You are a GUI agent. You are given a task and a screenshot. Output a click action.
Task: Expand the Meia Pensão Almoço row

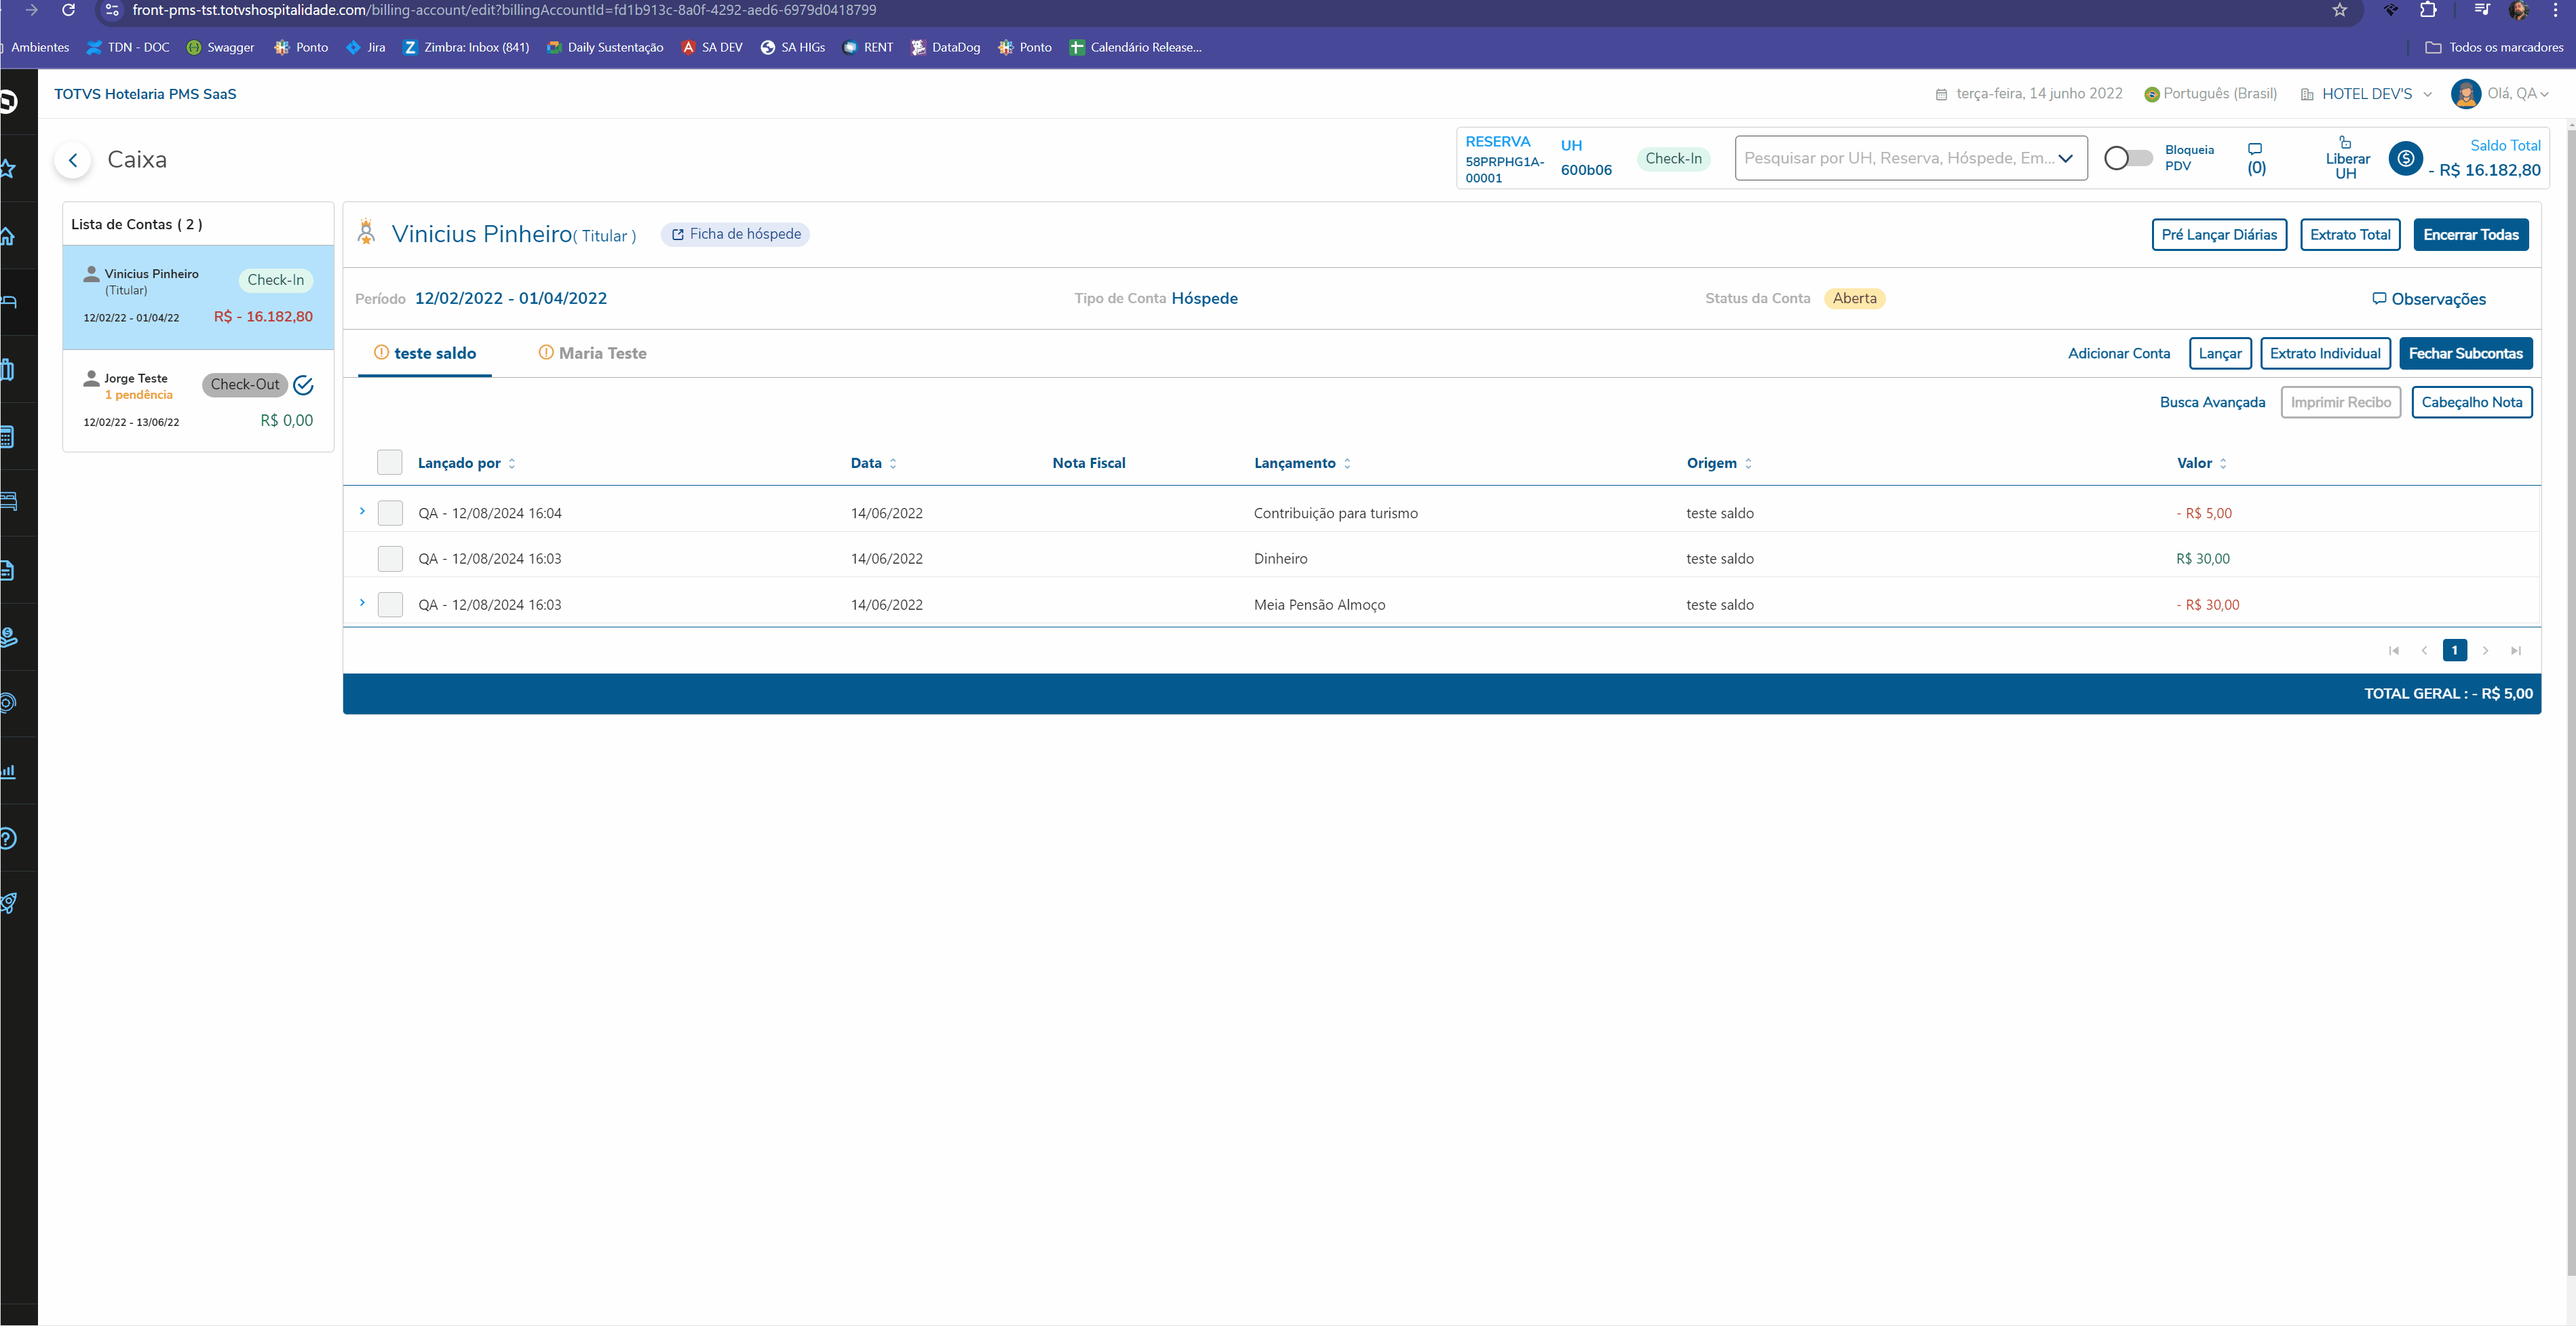click(x=362, y=603)
